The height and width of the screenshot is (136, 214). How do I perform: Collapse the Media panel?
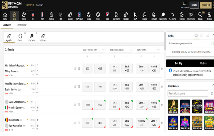tap(213, 35)
